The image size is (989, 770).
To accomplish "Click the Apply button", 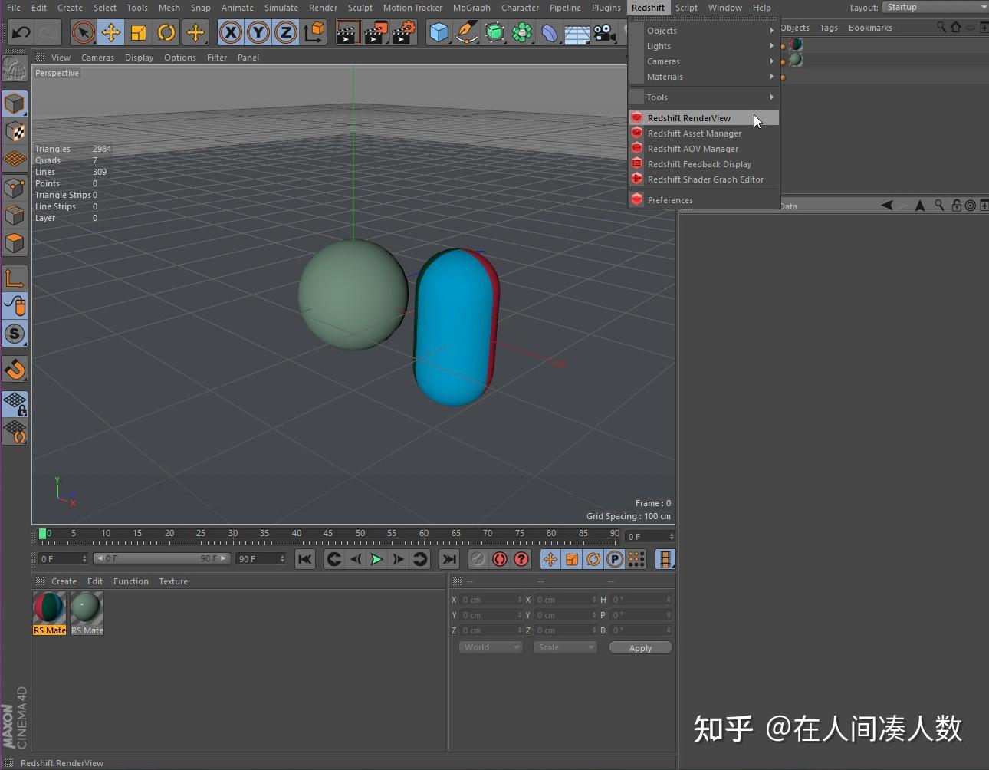I will [x=640, y=647].
